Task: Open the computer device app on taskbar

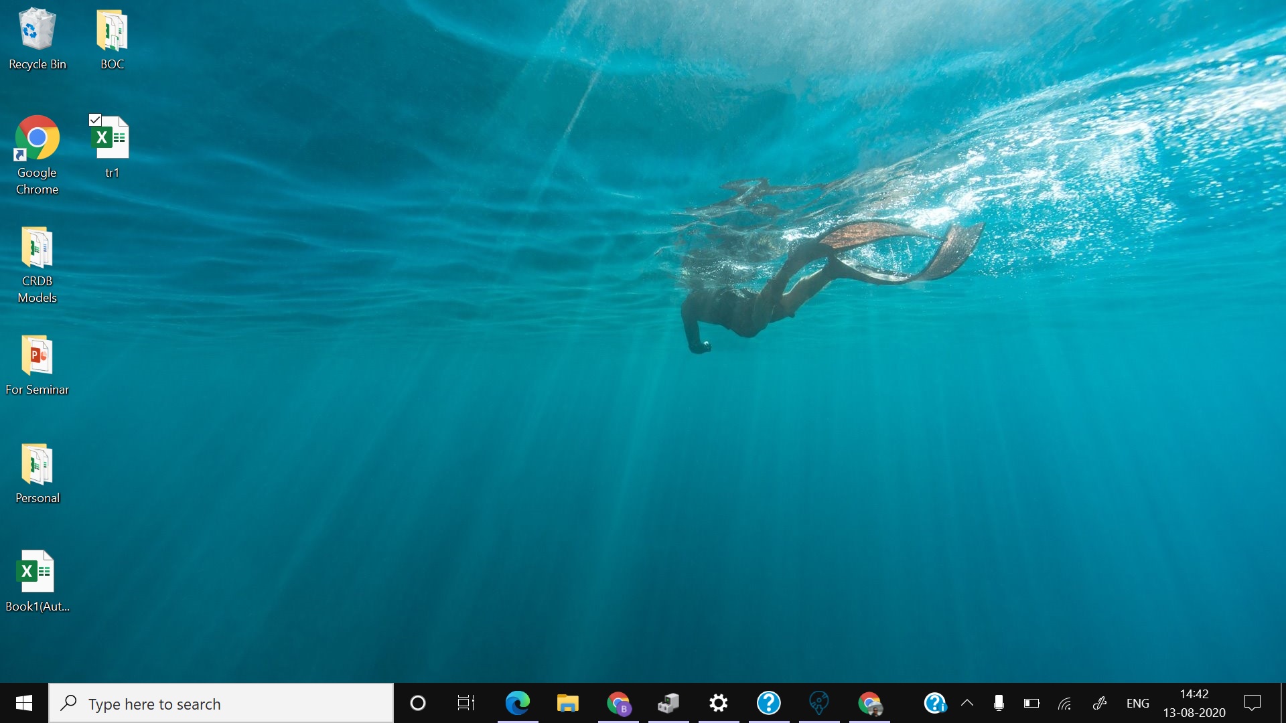Action: 668,703
